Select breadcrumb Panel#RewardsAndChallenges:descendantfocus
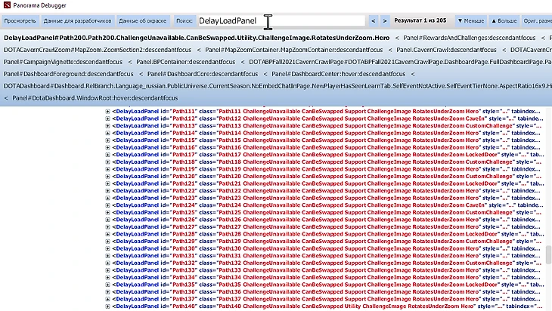This screenshot has width=552, height=311. 470,38
